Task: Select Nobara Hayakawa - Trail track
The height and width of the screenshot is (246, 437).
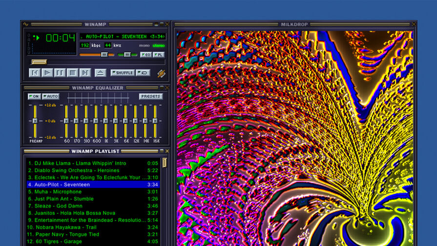Action: coord(93,227)
